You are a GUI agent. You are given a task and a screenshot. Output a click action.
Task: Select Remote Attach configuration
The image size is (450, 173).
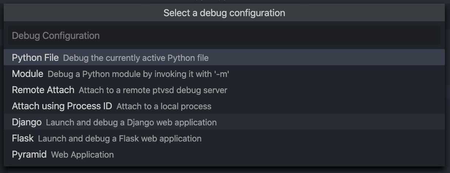pos(43,90)
